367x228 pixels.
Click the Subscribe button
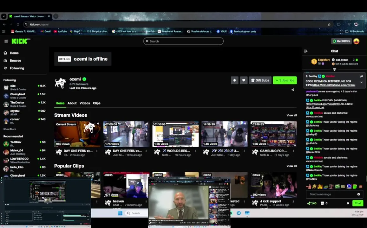(285, 80)
